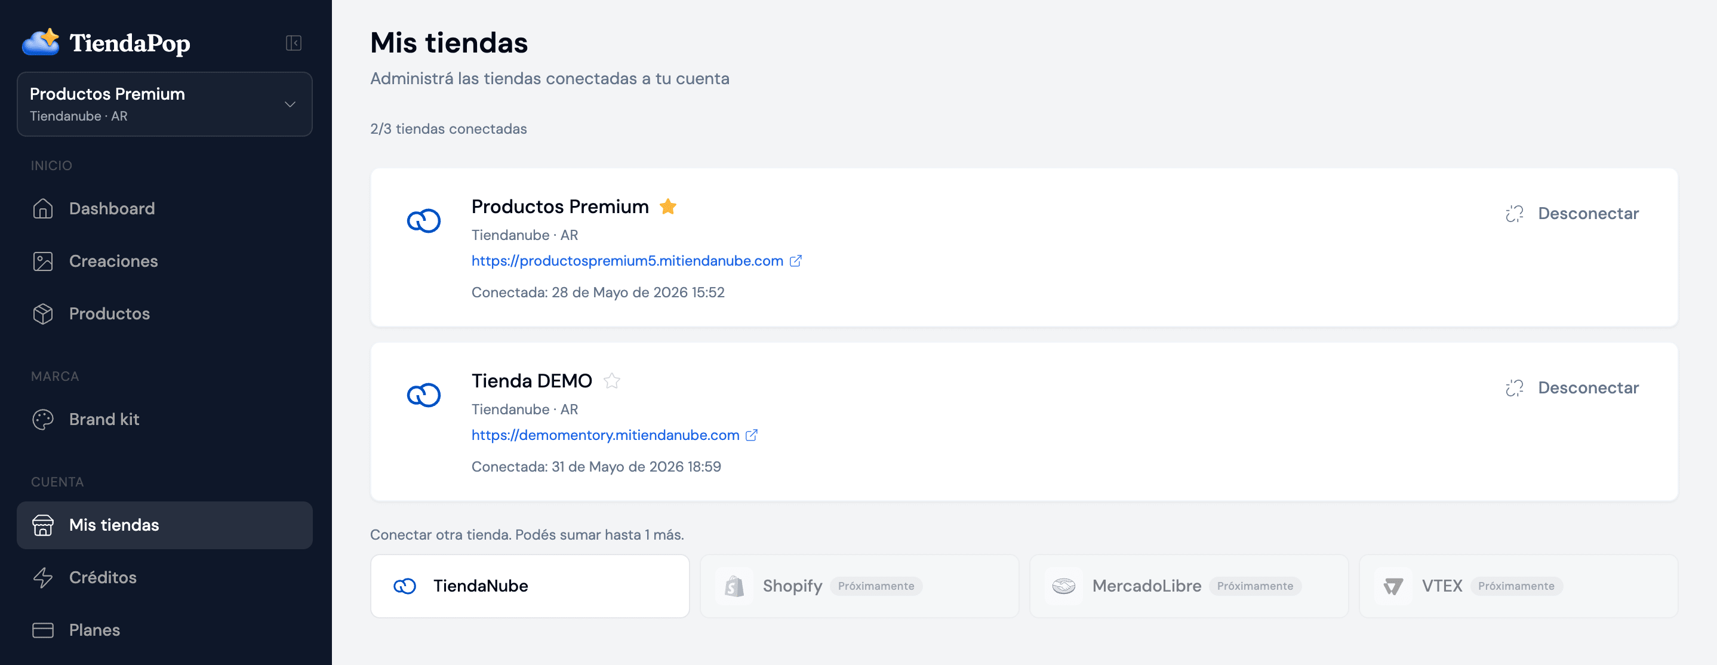Click the Shopify bag icon
Image resolution: width=1717 pixels, height=665 pixels.
(x=734, y=586)
